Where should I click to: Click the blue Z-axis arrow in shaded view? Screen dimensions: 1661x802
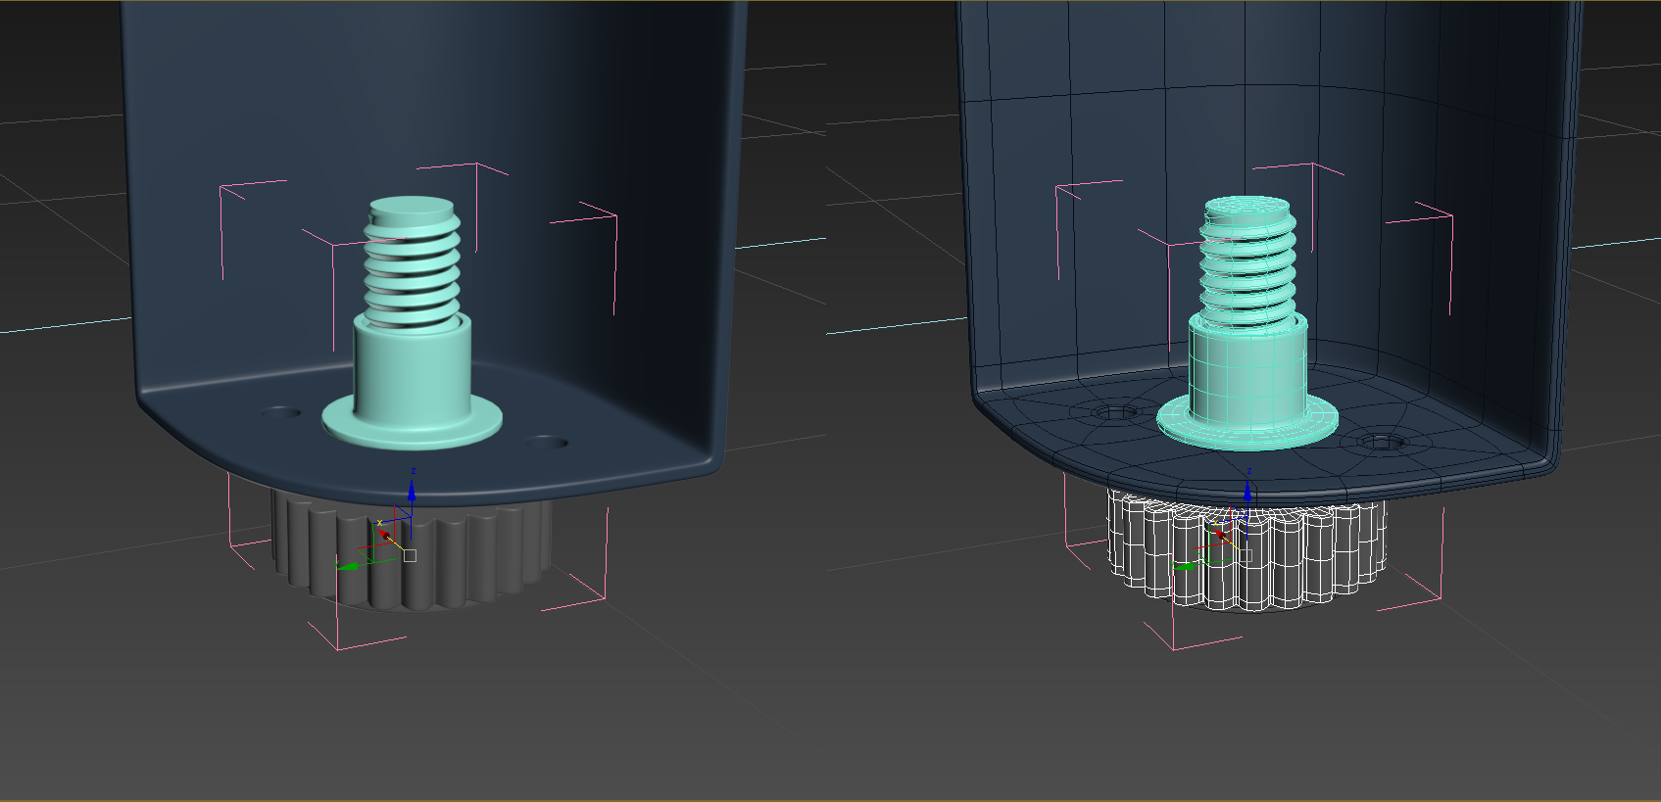[x=412, y=490]
